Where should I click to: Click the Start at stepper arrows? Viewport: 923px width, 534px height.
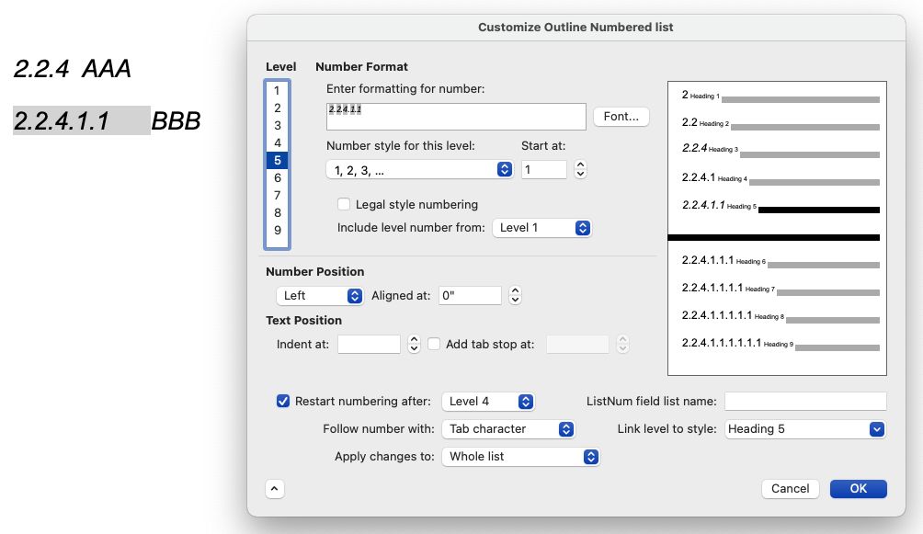(x=580, y=169)
